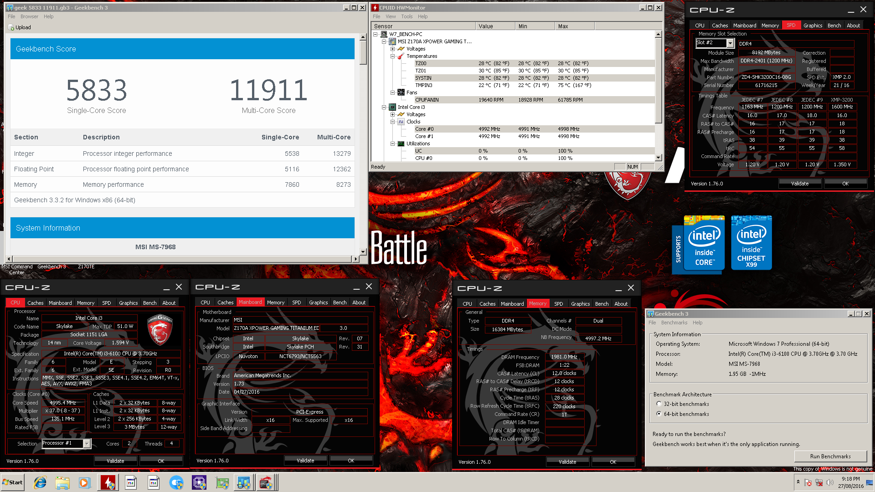Click W7_BENCH-PC computer icon in HWMonitor
Image resolution: width=875 pixels, height=492 pixels.
point(384,34)
